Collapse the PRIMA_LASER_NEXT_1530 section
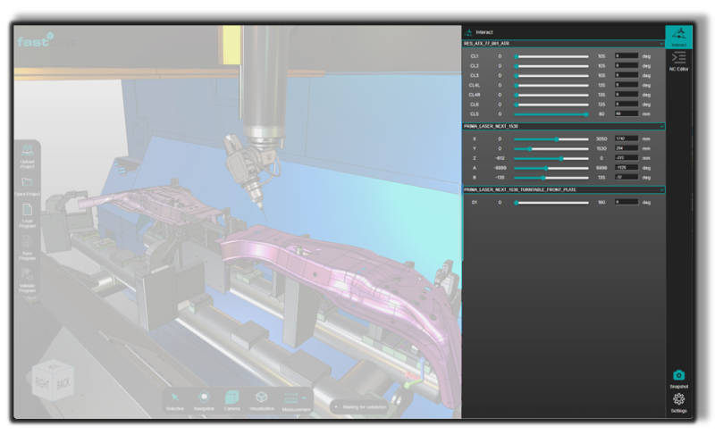723x435 pixels. click(661, 127)
